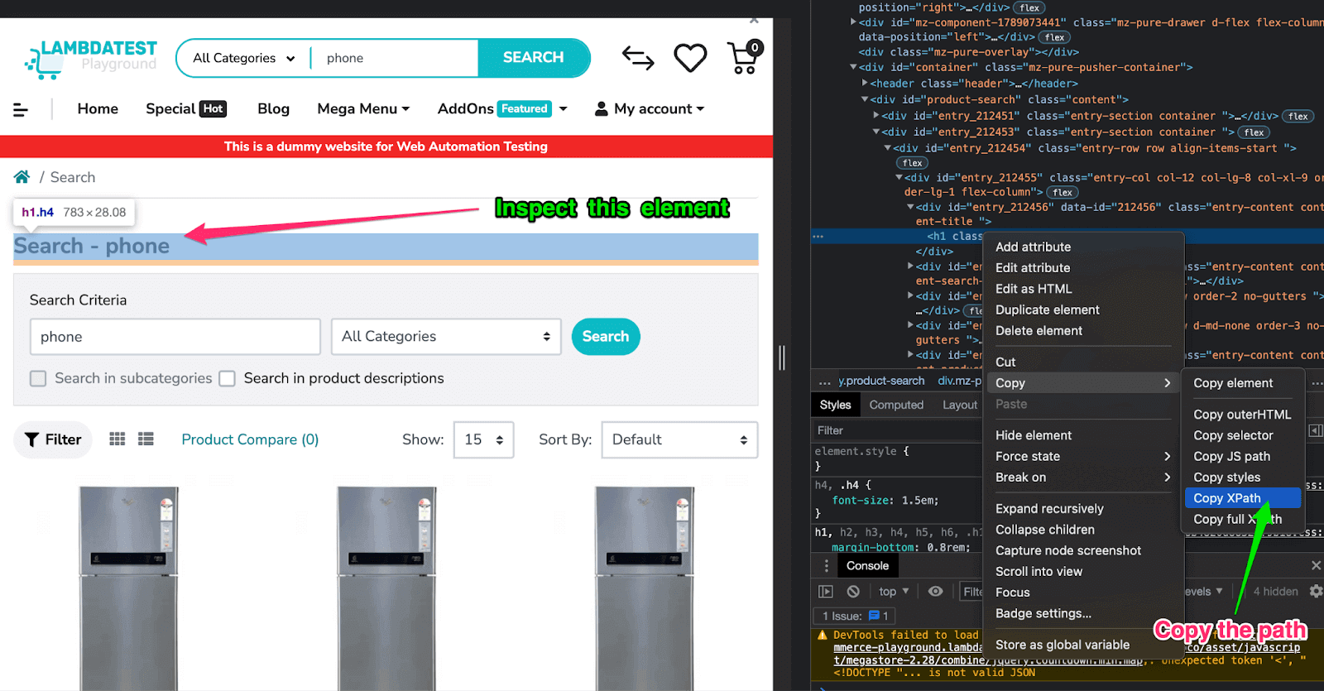The image size is (1324, 691).
Task: Select Add attribute in context menu
Action: coord(1083,247)
